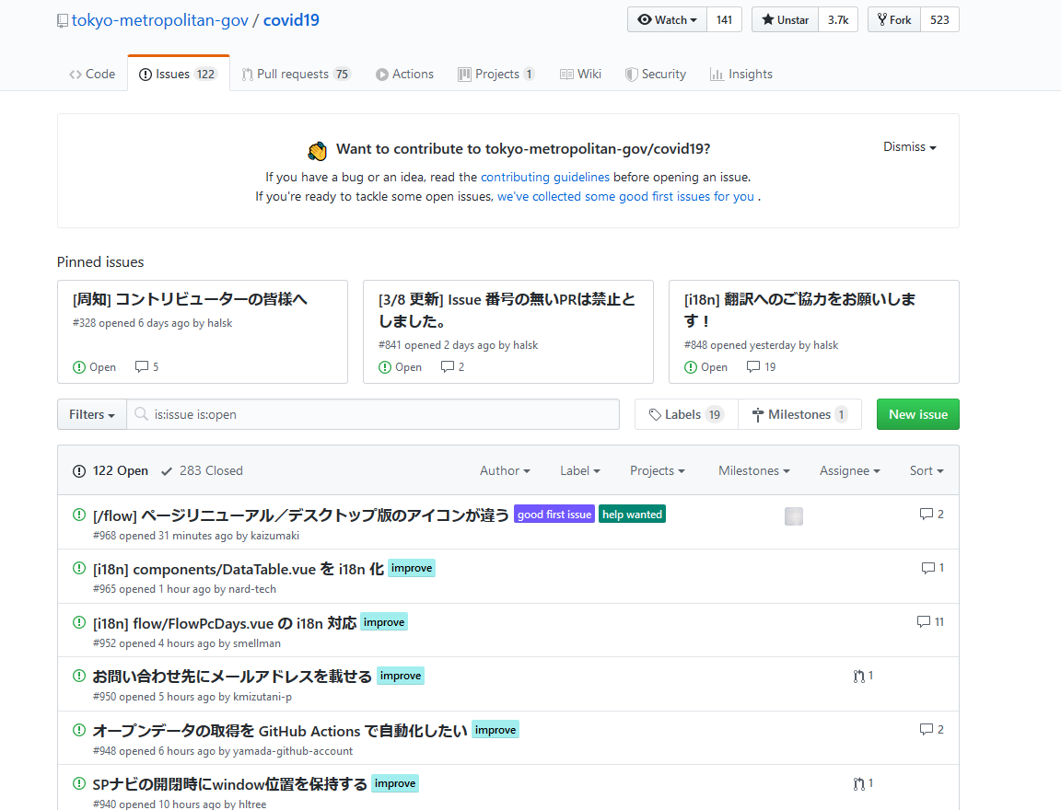Open the Filters dropdown
Screen dimensions: 1061x810
(92, 414)
